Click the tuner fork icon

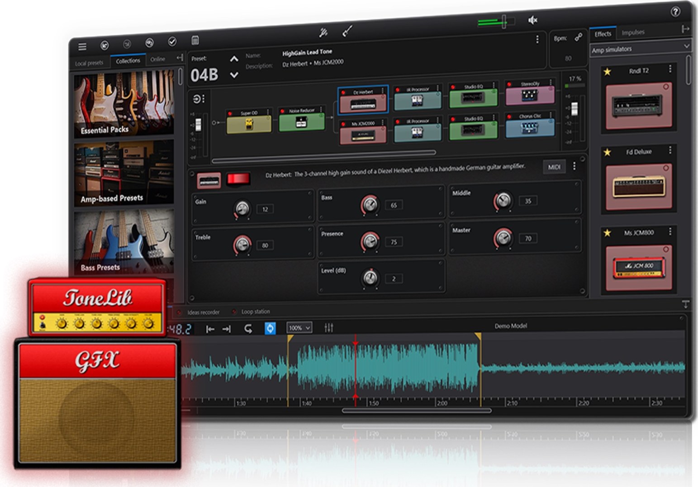point(323,33)
